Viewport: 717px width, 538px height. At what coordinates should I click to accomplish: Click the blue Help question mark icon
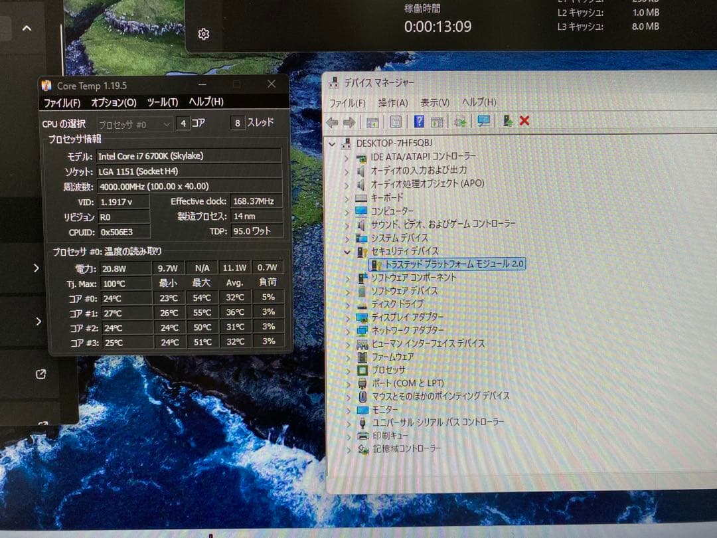pos(419,122)
